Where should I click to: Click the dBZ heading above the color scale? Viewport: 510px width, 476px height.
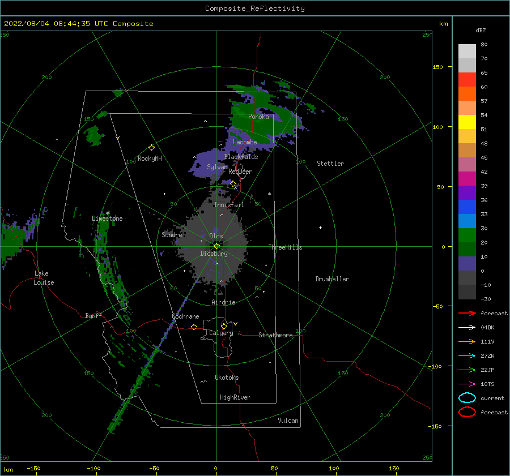pyautogui.click(x=481, y=30)
